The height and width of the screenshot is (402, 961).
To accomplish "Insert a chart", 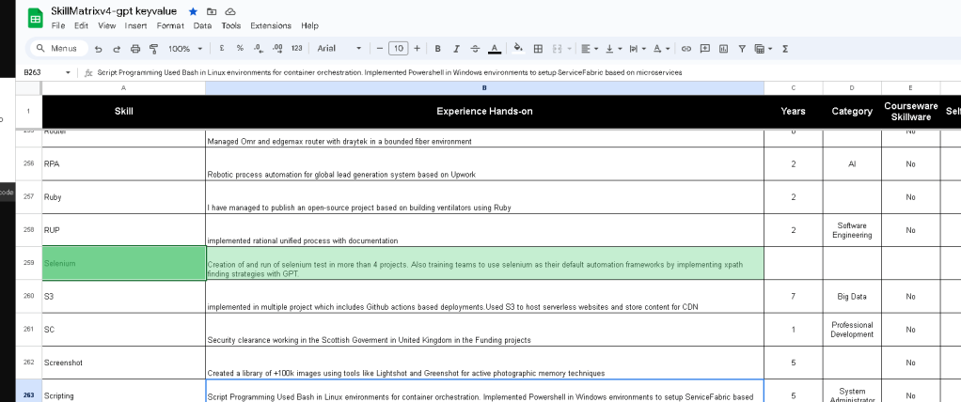I will click(723, 48).
